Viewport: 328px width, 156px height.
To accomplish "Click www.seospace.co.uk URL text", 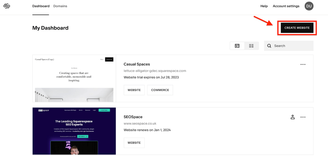I will point(140,123).
